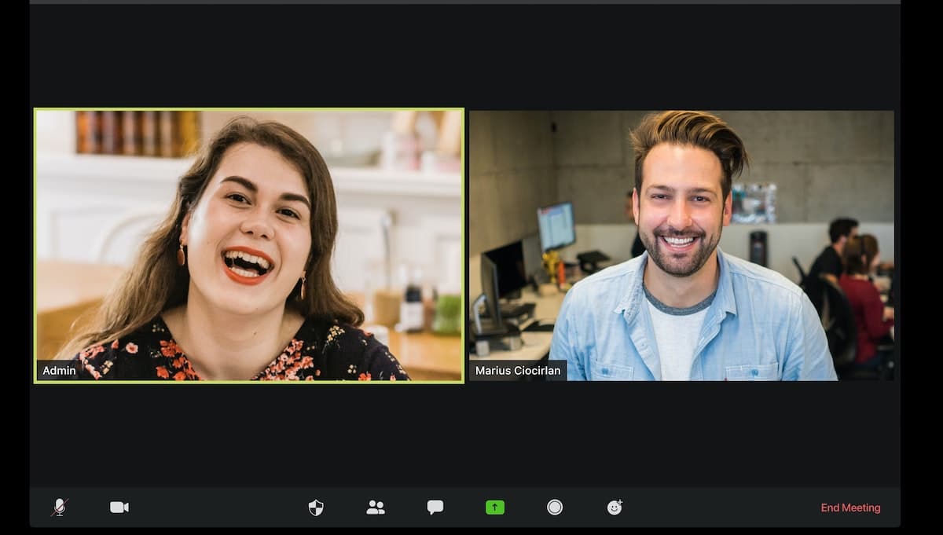Click the "Admin" name label
Screen dimensions: 943x535
tap(60, 371)
